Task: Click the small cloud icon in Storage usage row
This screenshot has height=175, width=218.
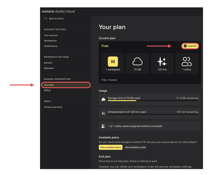Action: click(103, 99)
